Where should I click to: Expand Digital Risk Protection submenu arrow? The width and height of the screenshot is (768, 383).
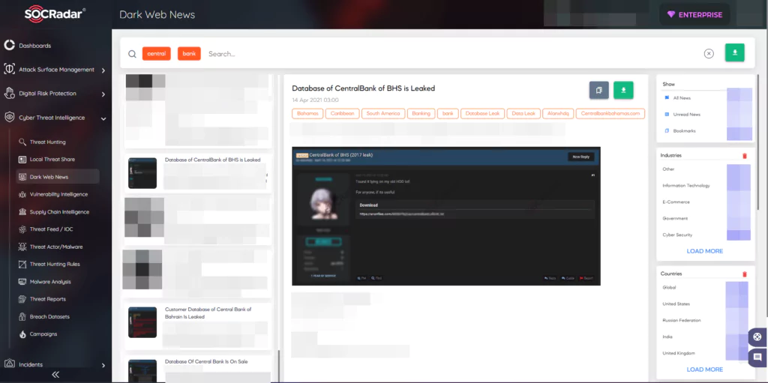click(x=103, y=94)
